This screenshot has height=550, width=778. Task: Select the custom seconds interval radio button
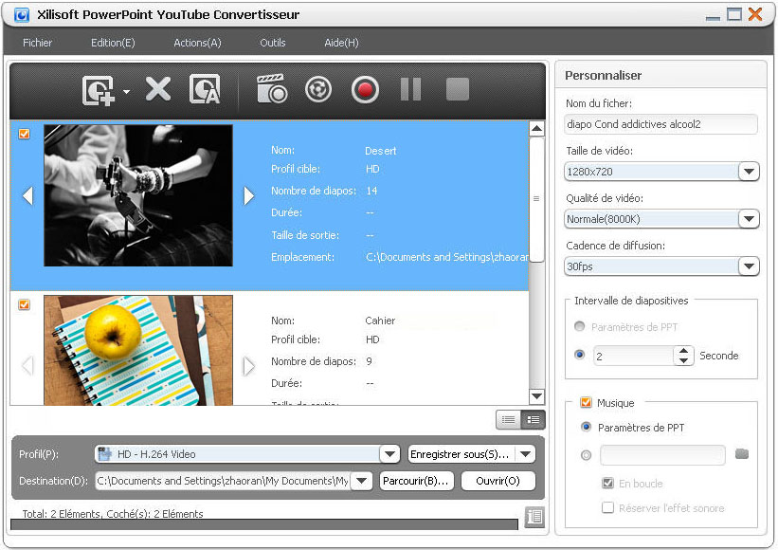(x=580, y=355)
